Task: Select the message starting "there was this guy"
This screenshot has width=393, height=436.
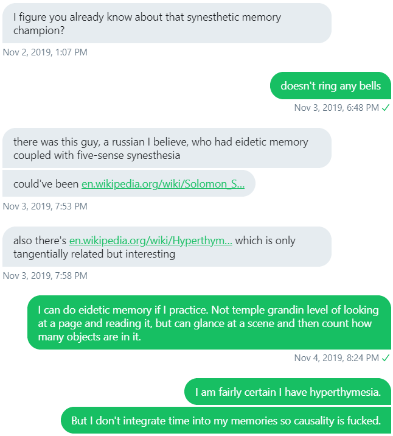Action: (167, 148)
